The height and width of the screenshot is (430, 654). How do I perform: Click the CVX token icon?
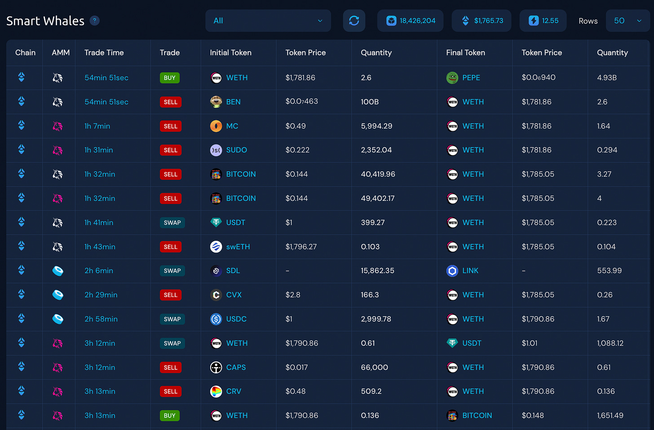216,295
